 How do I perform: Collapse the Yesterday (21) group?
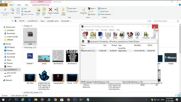tap(23, 47)
